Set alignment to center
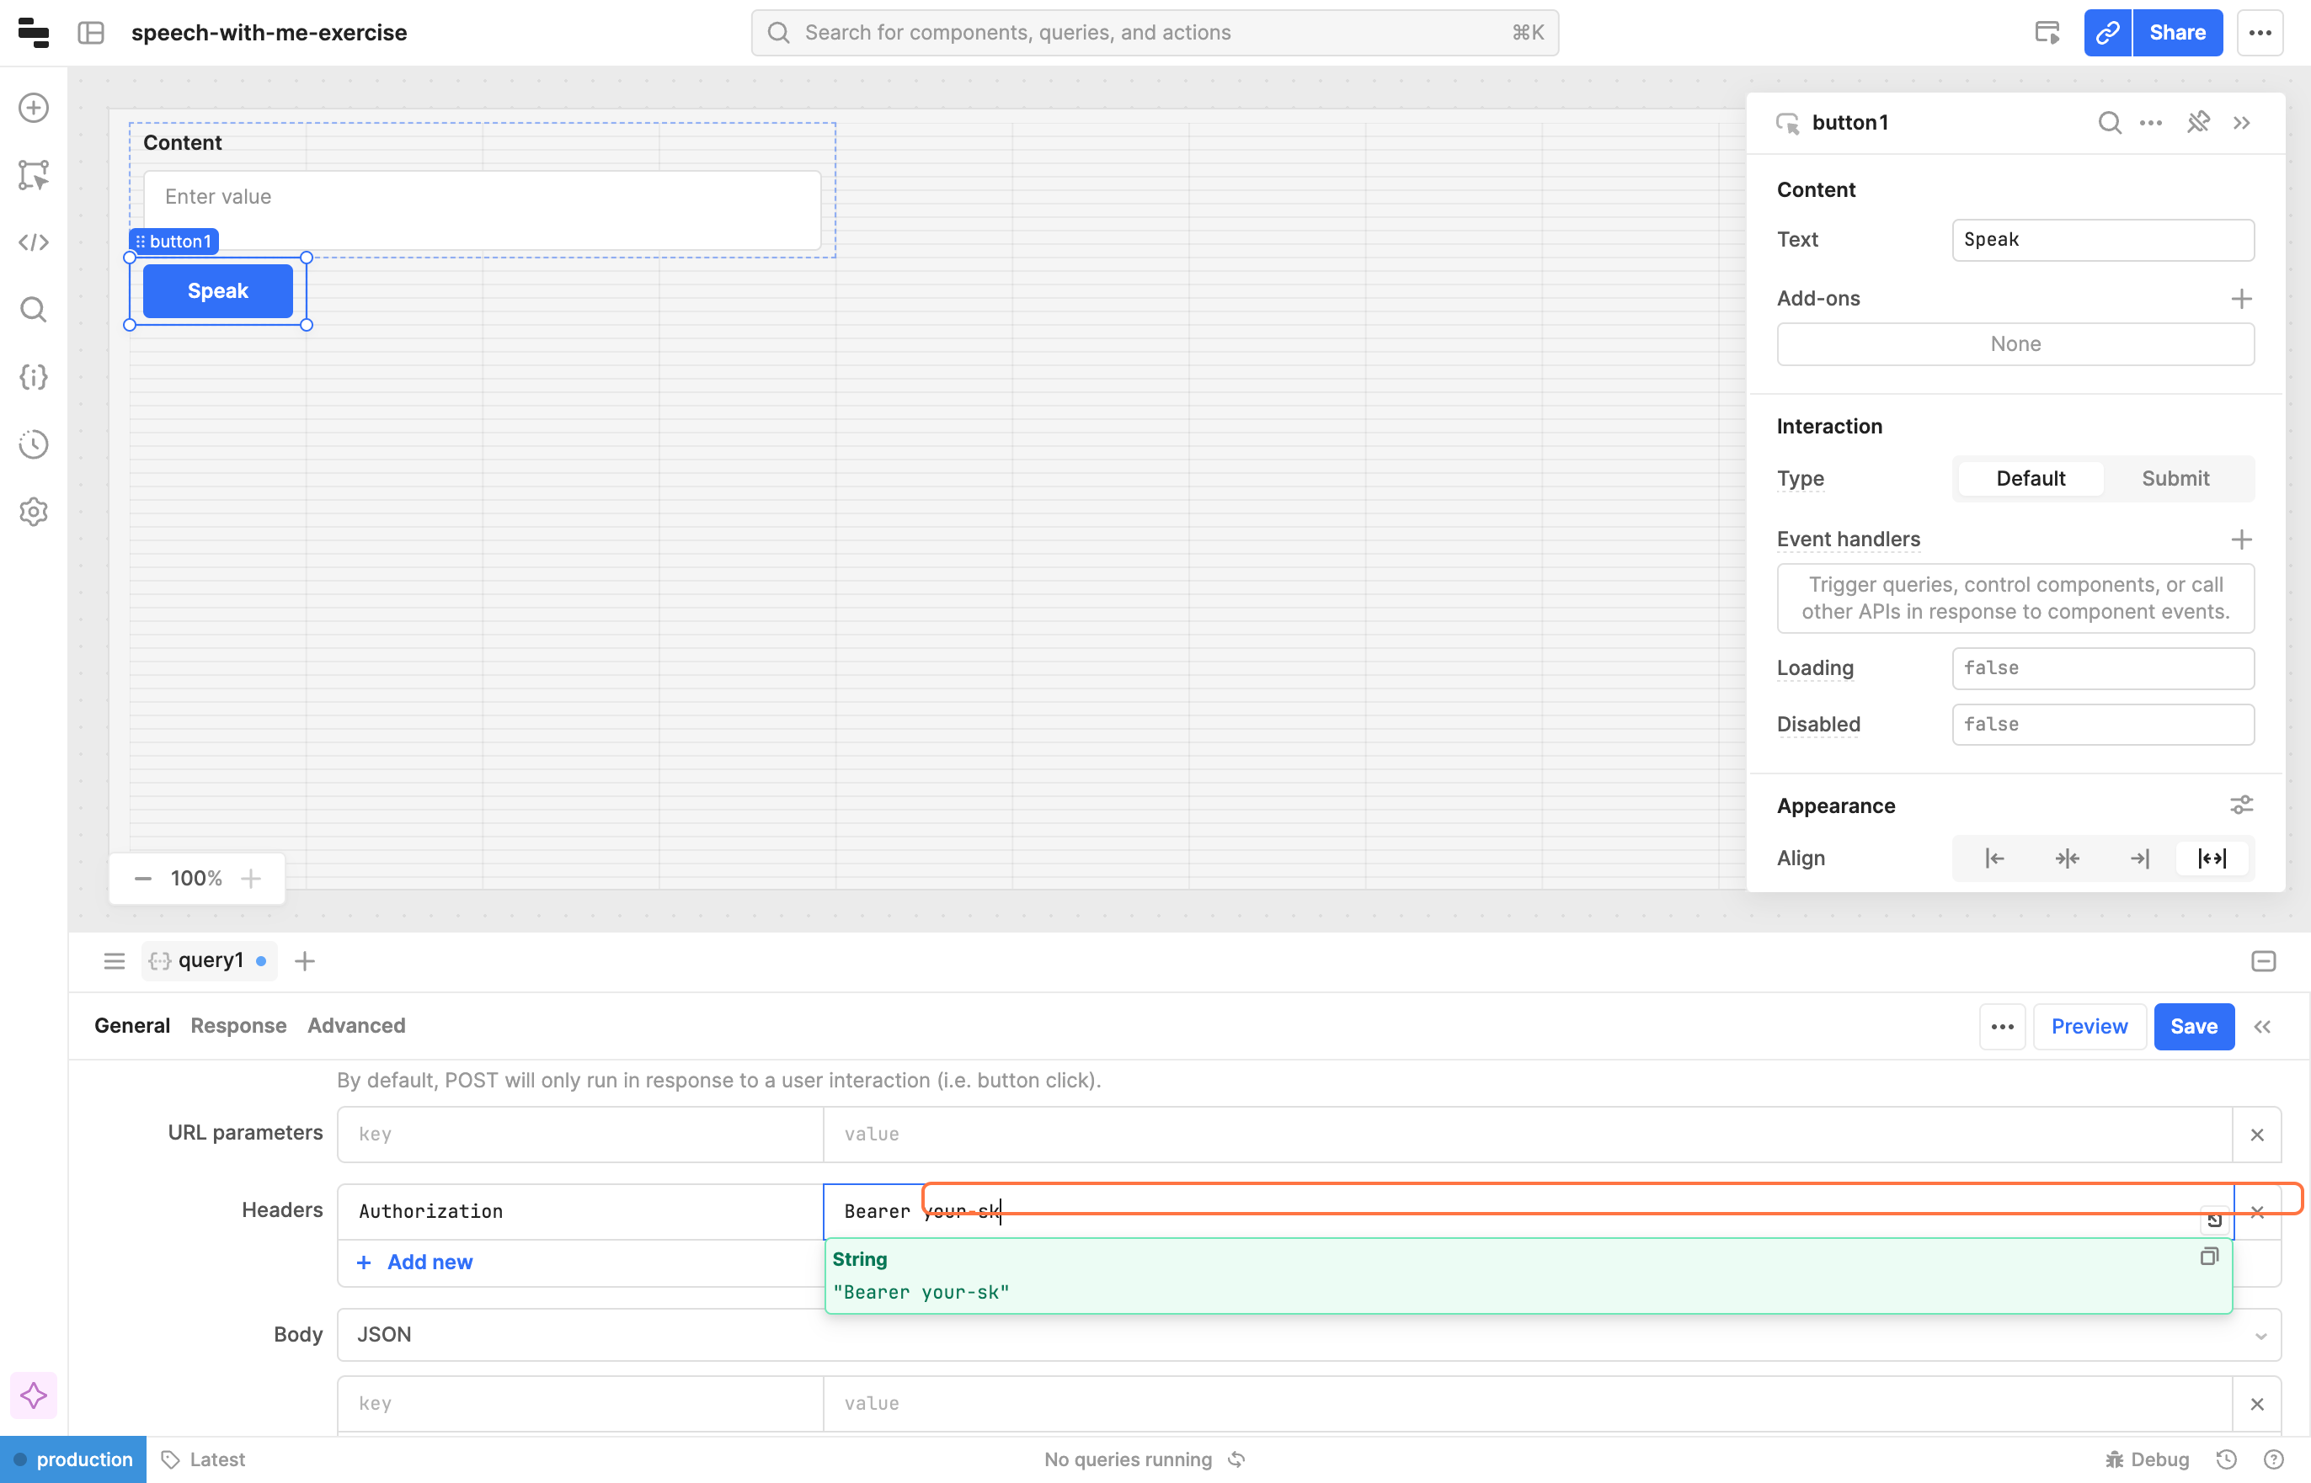This screenshot has height=1483, width=2311. (2066, 858)
